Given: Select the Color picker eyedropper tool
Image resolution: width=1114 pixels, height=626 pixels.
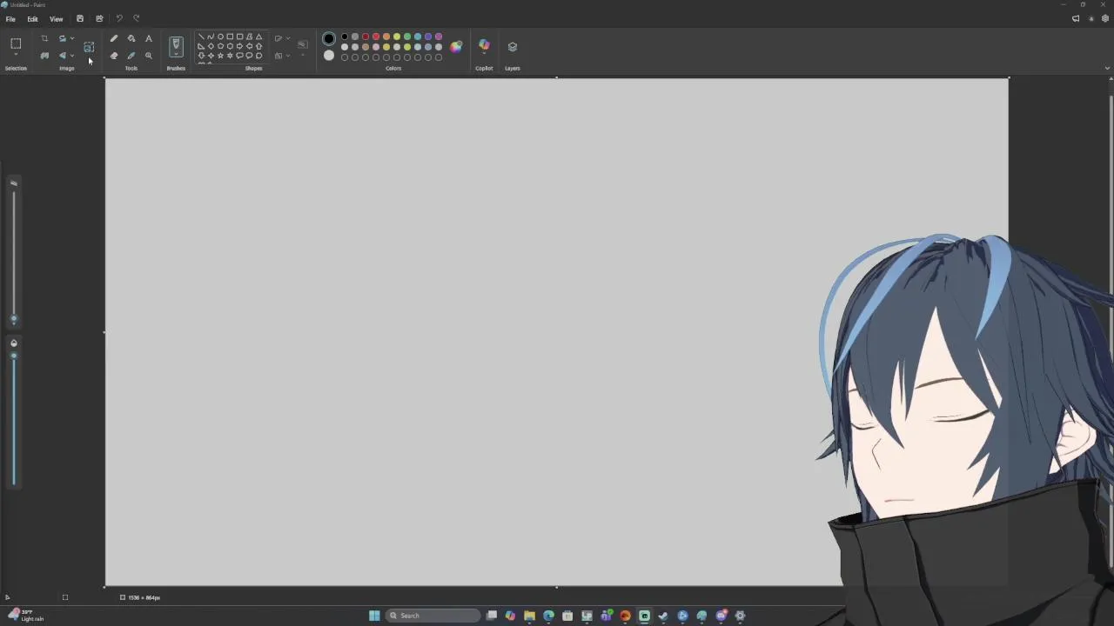Looking at the screenshot, I should (x=131, y=56).
